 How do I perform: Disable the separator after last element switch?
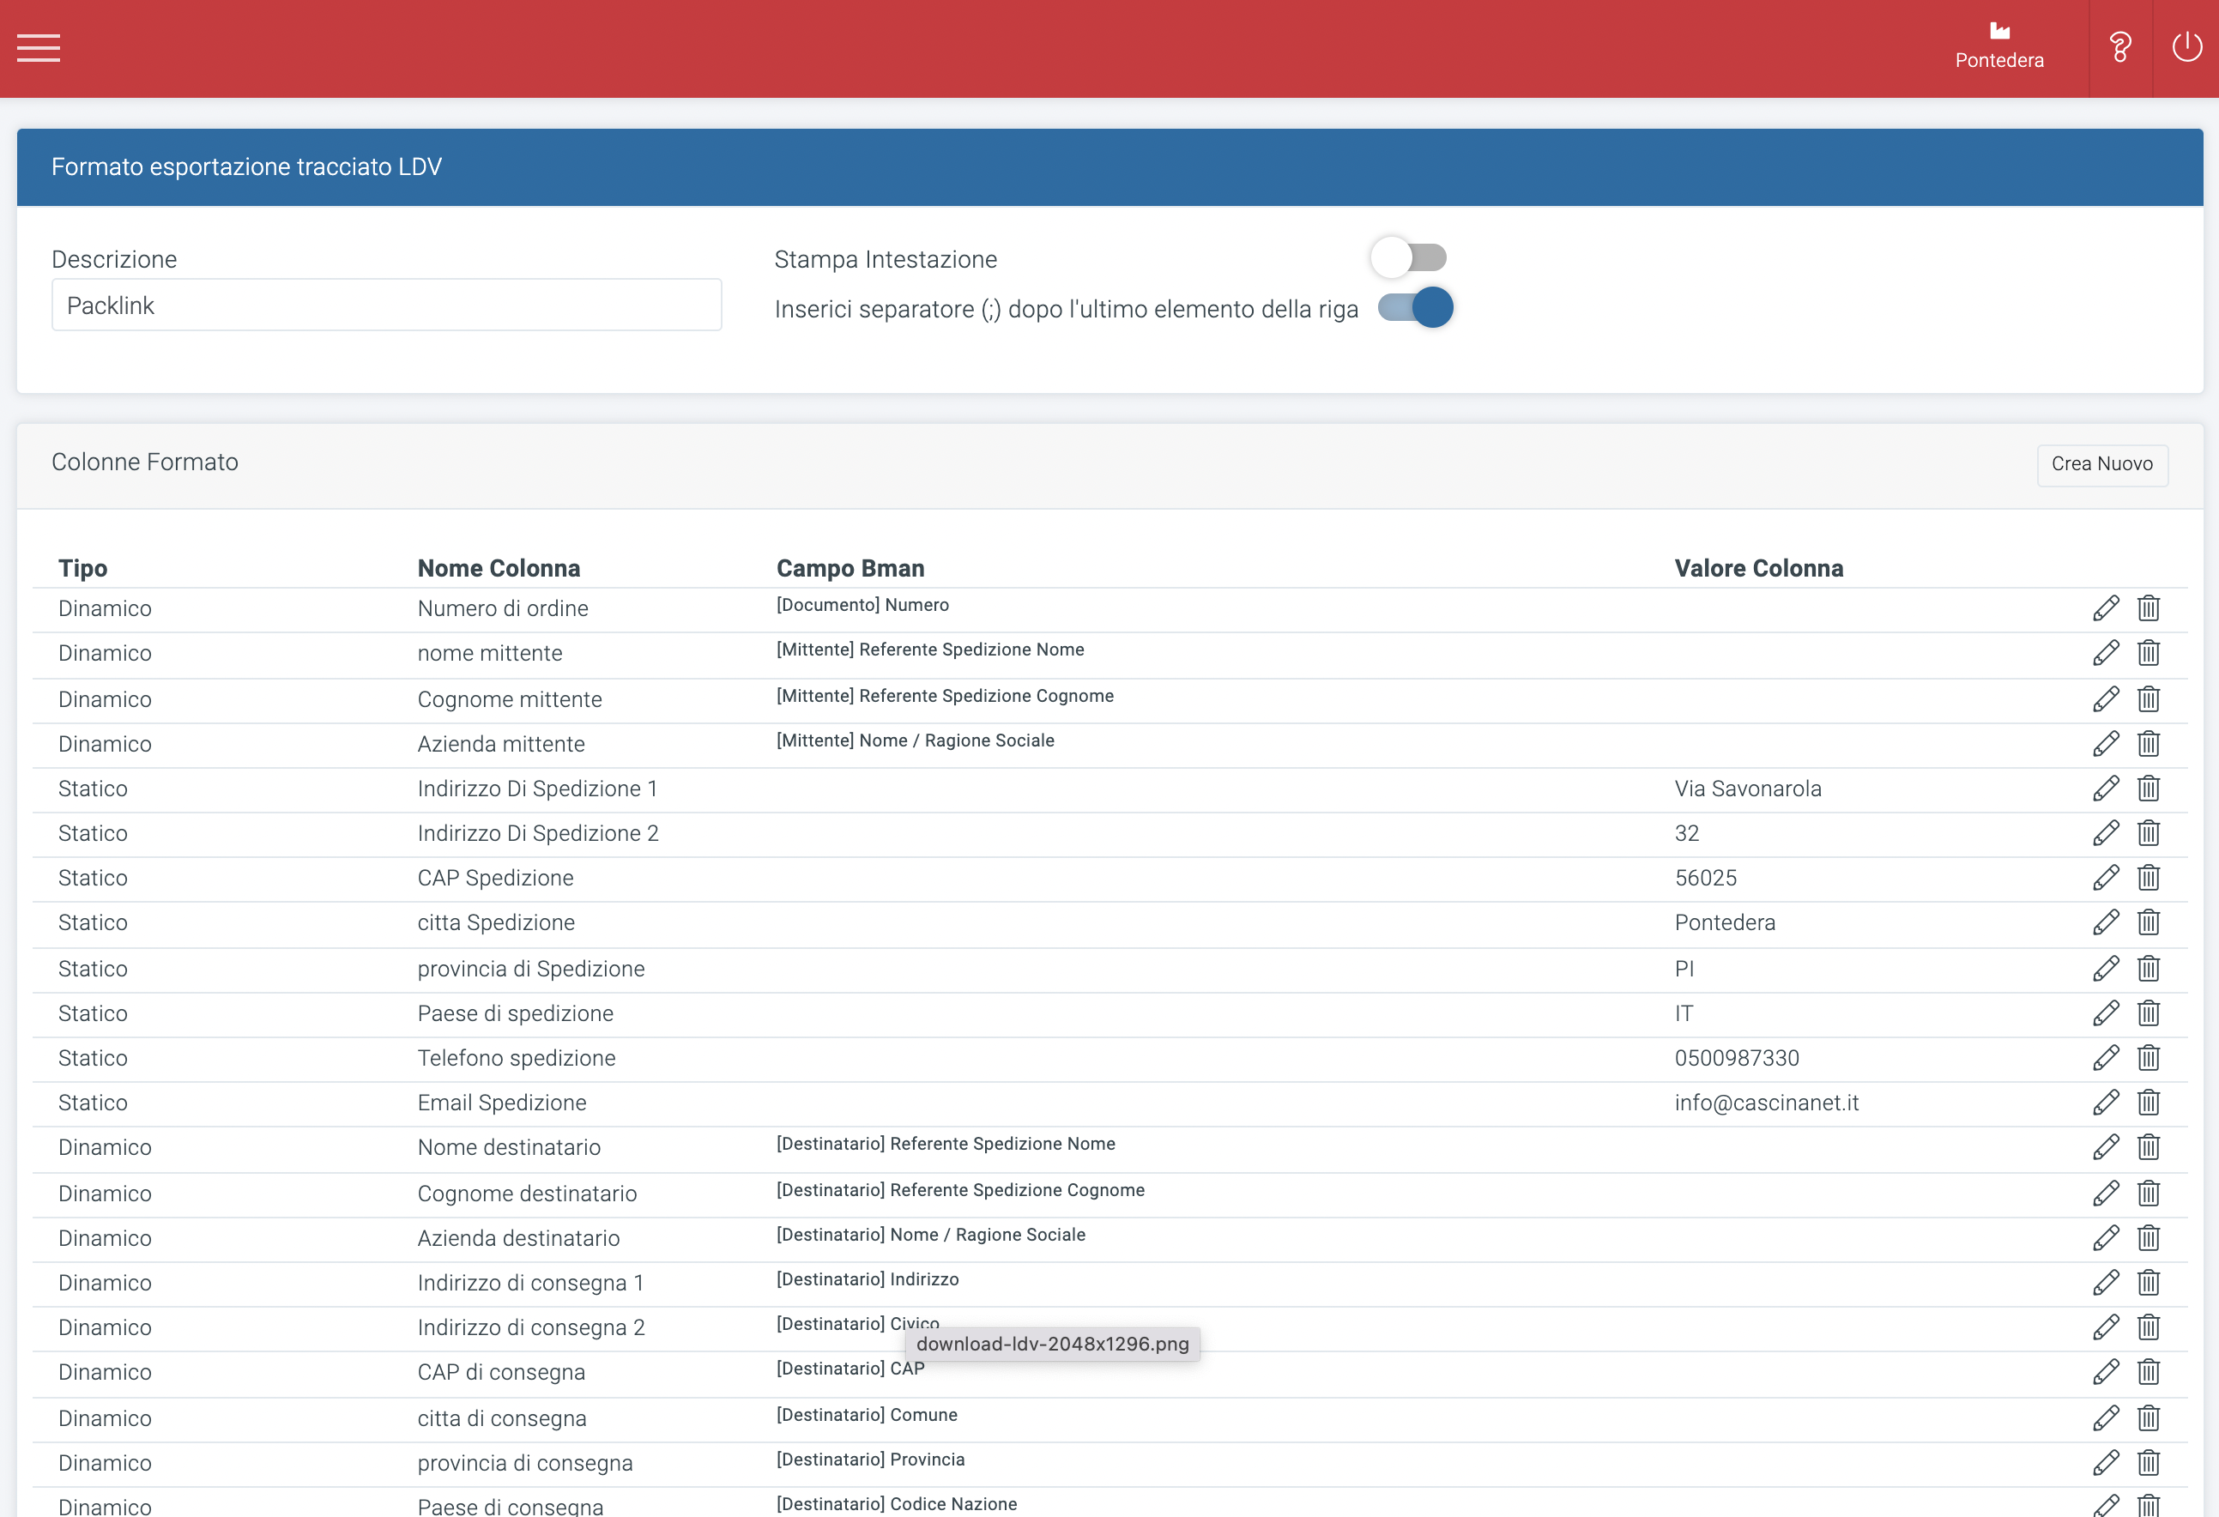[1415, 307]
